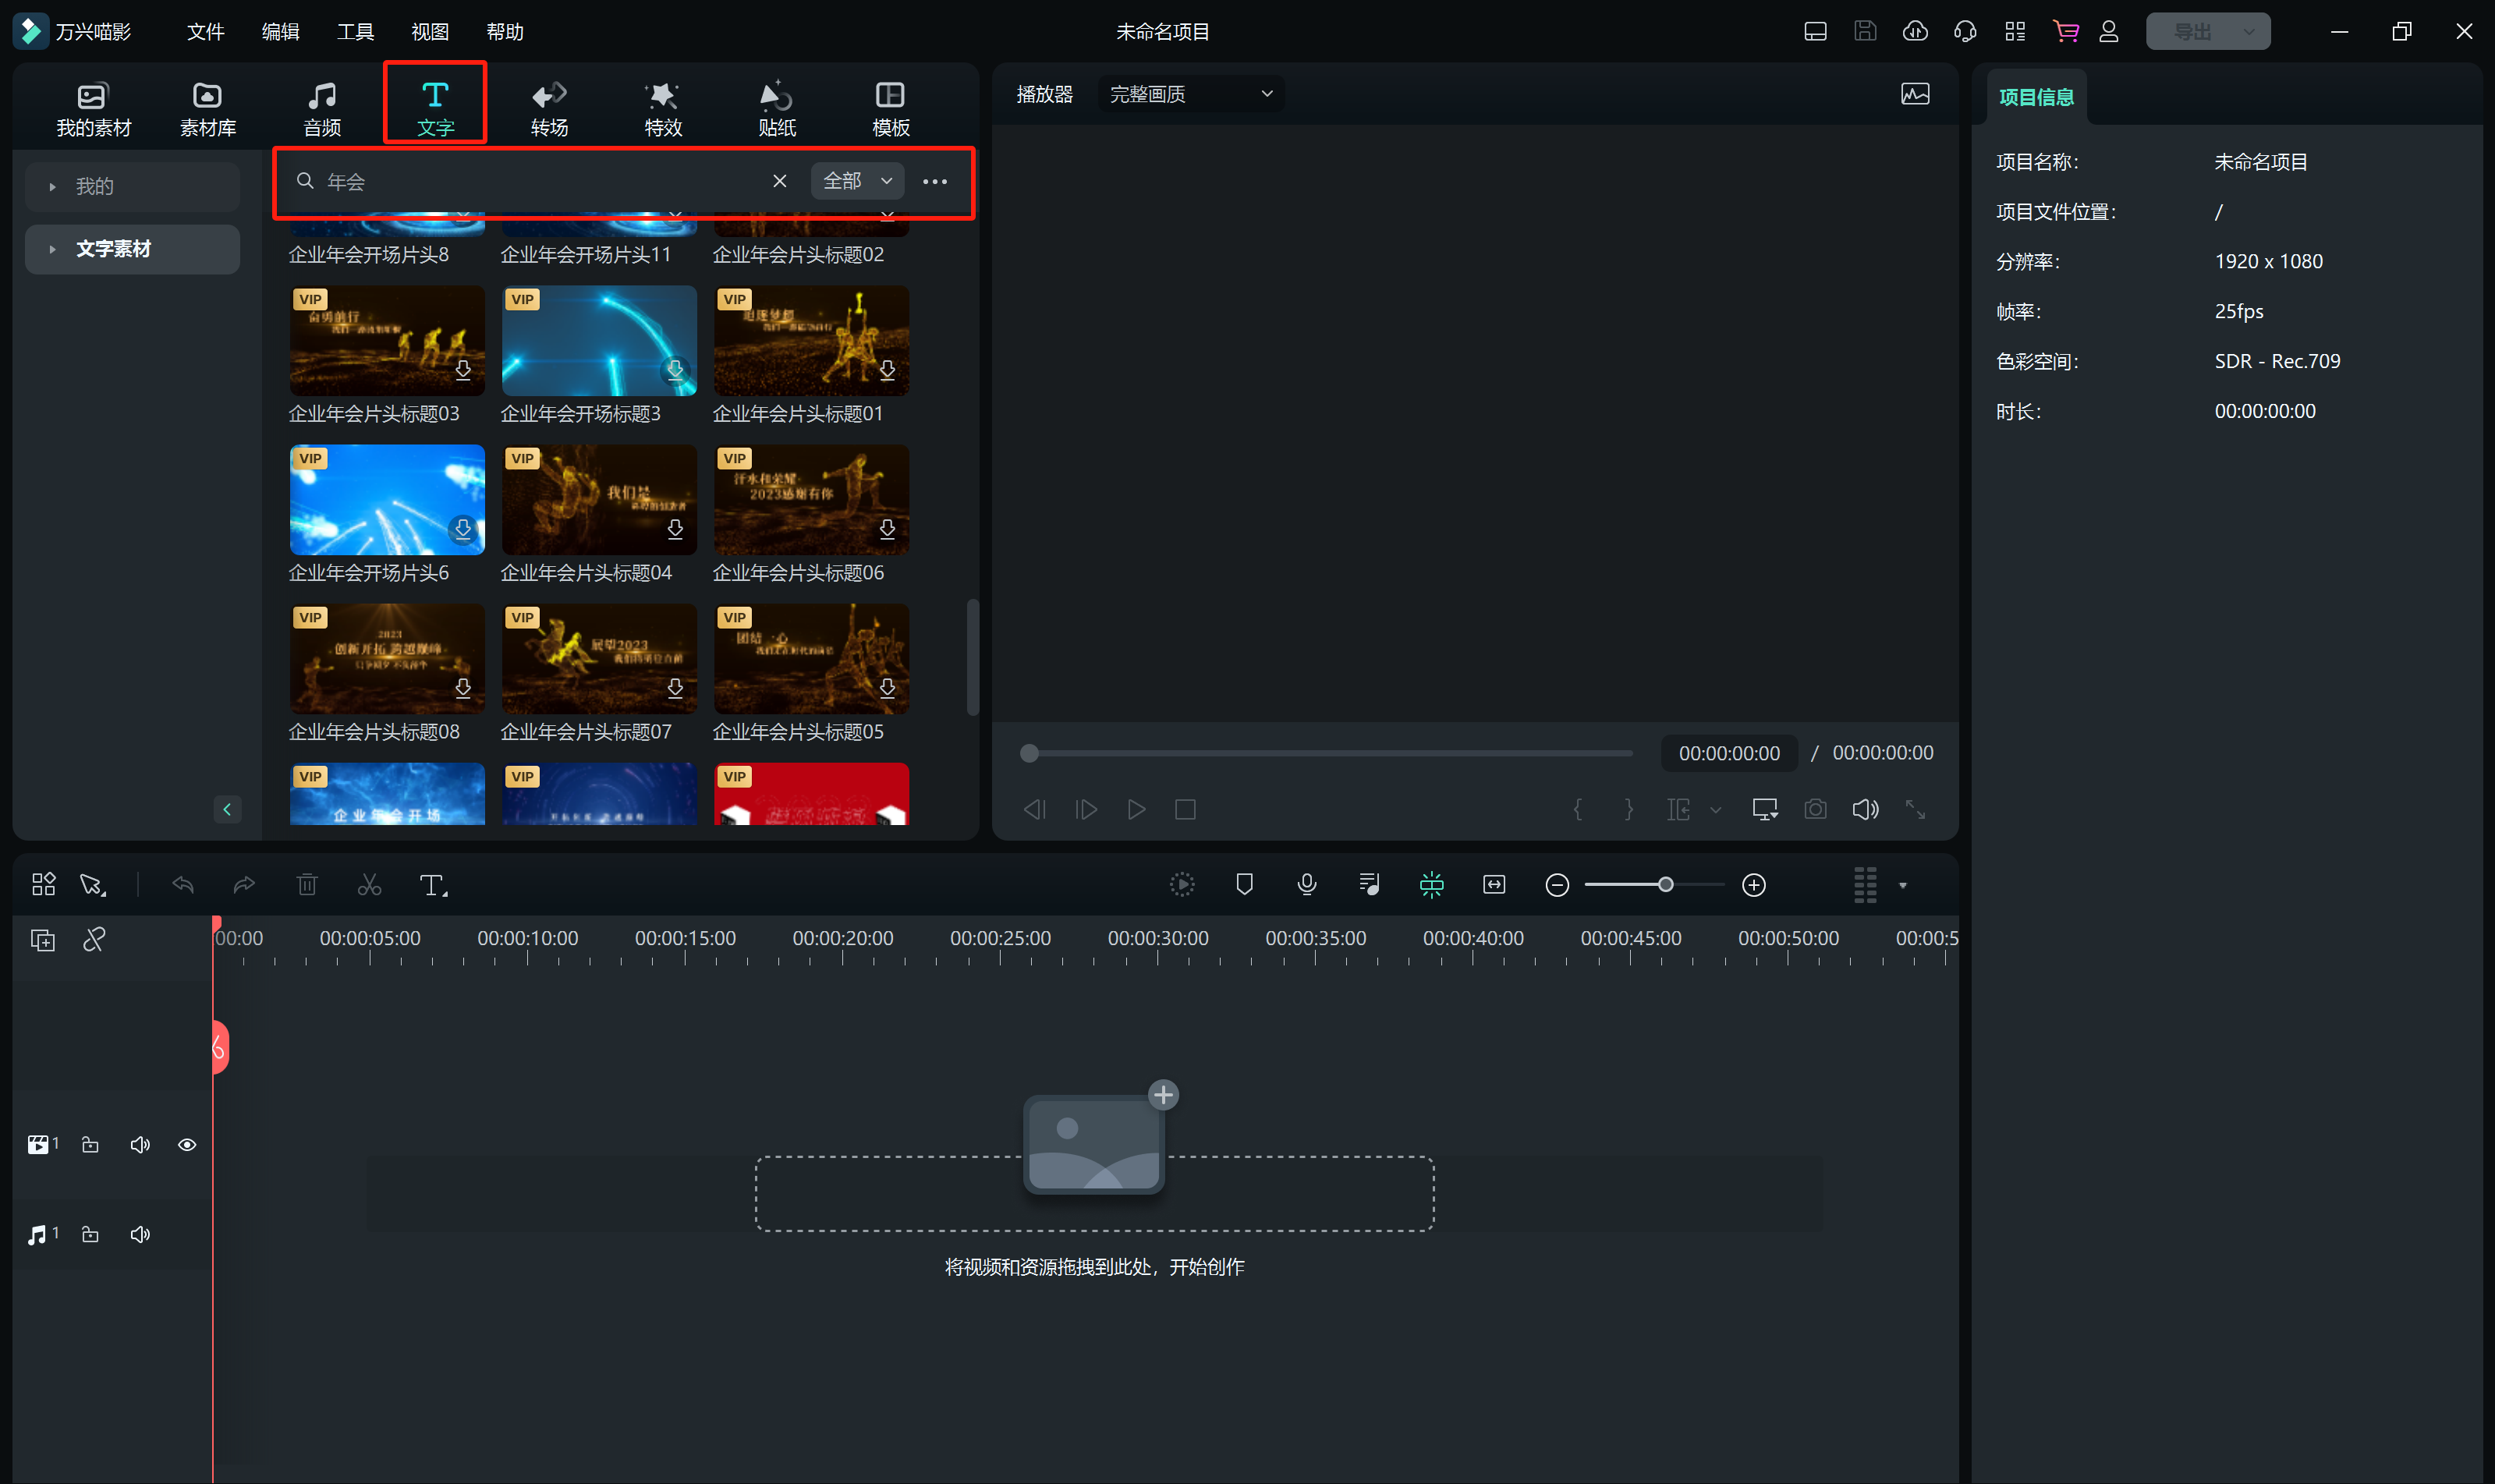Select the 企业年会片头标题04 thumbnail

click(x=599, y=500)
